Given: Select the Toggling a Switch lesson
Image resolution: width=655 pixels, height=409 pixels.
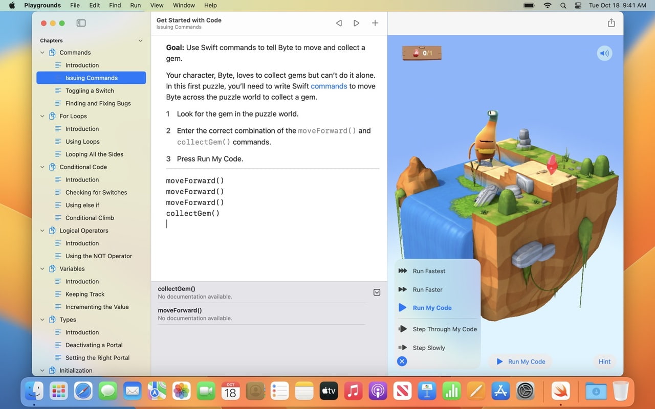Looking at the screenshot, I should 91,90.
